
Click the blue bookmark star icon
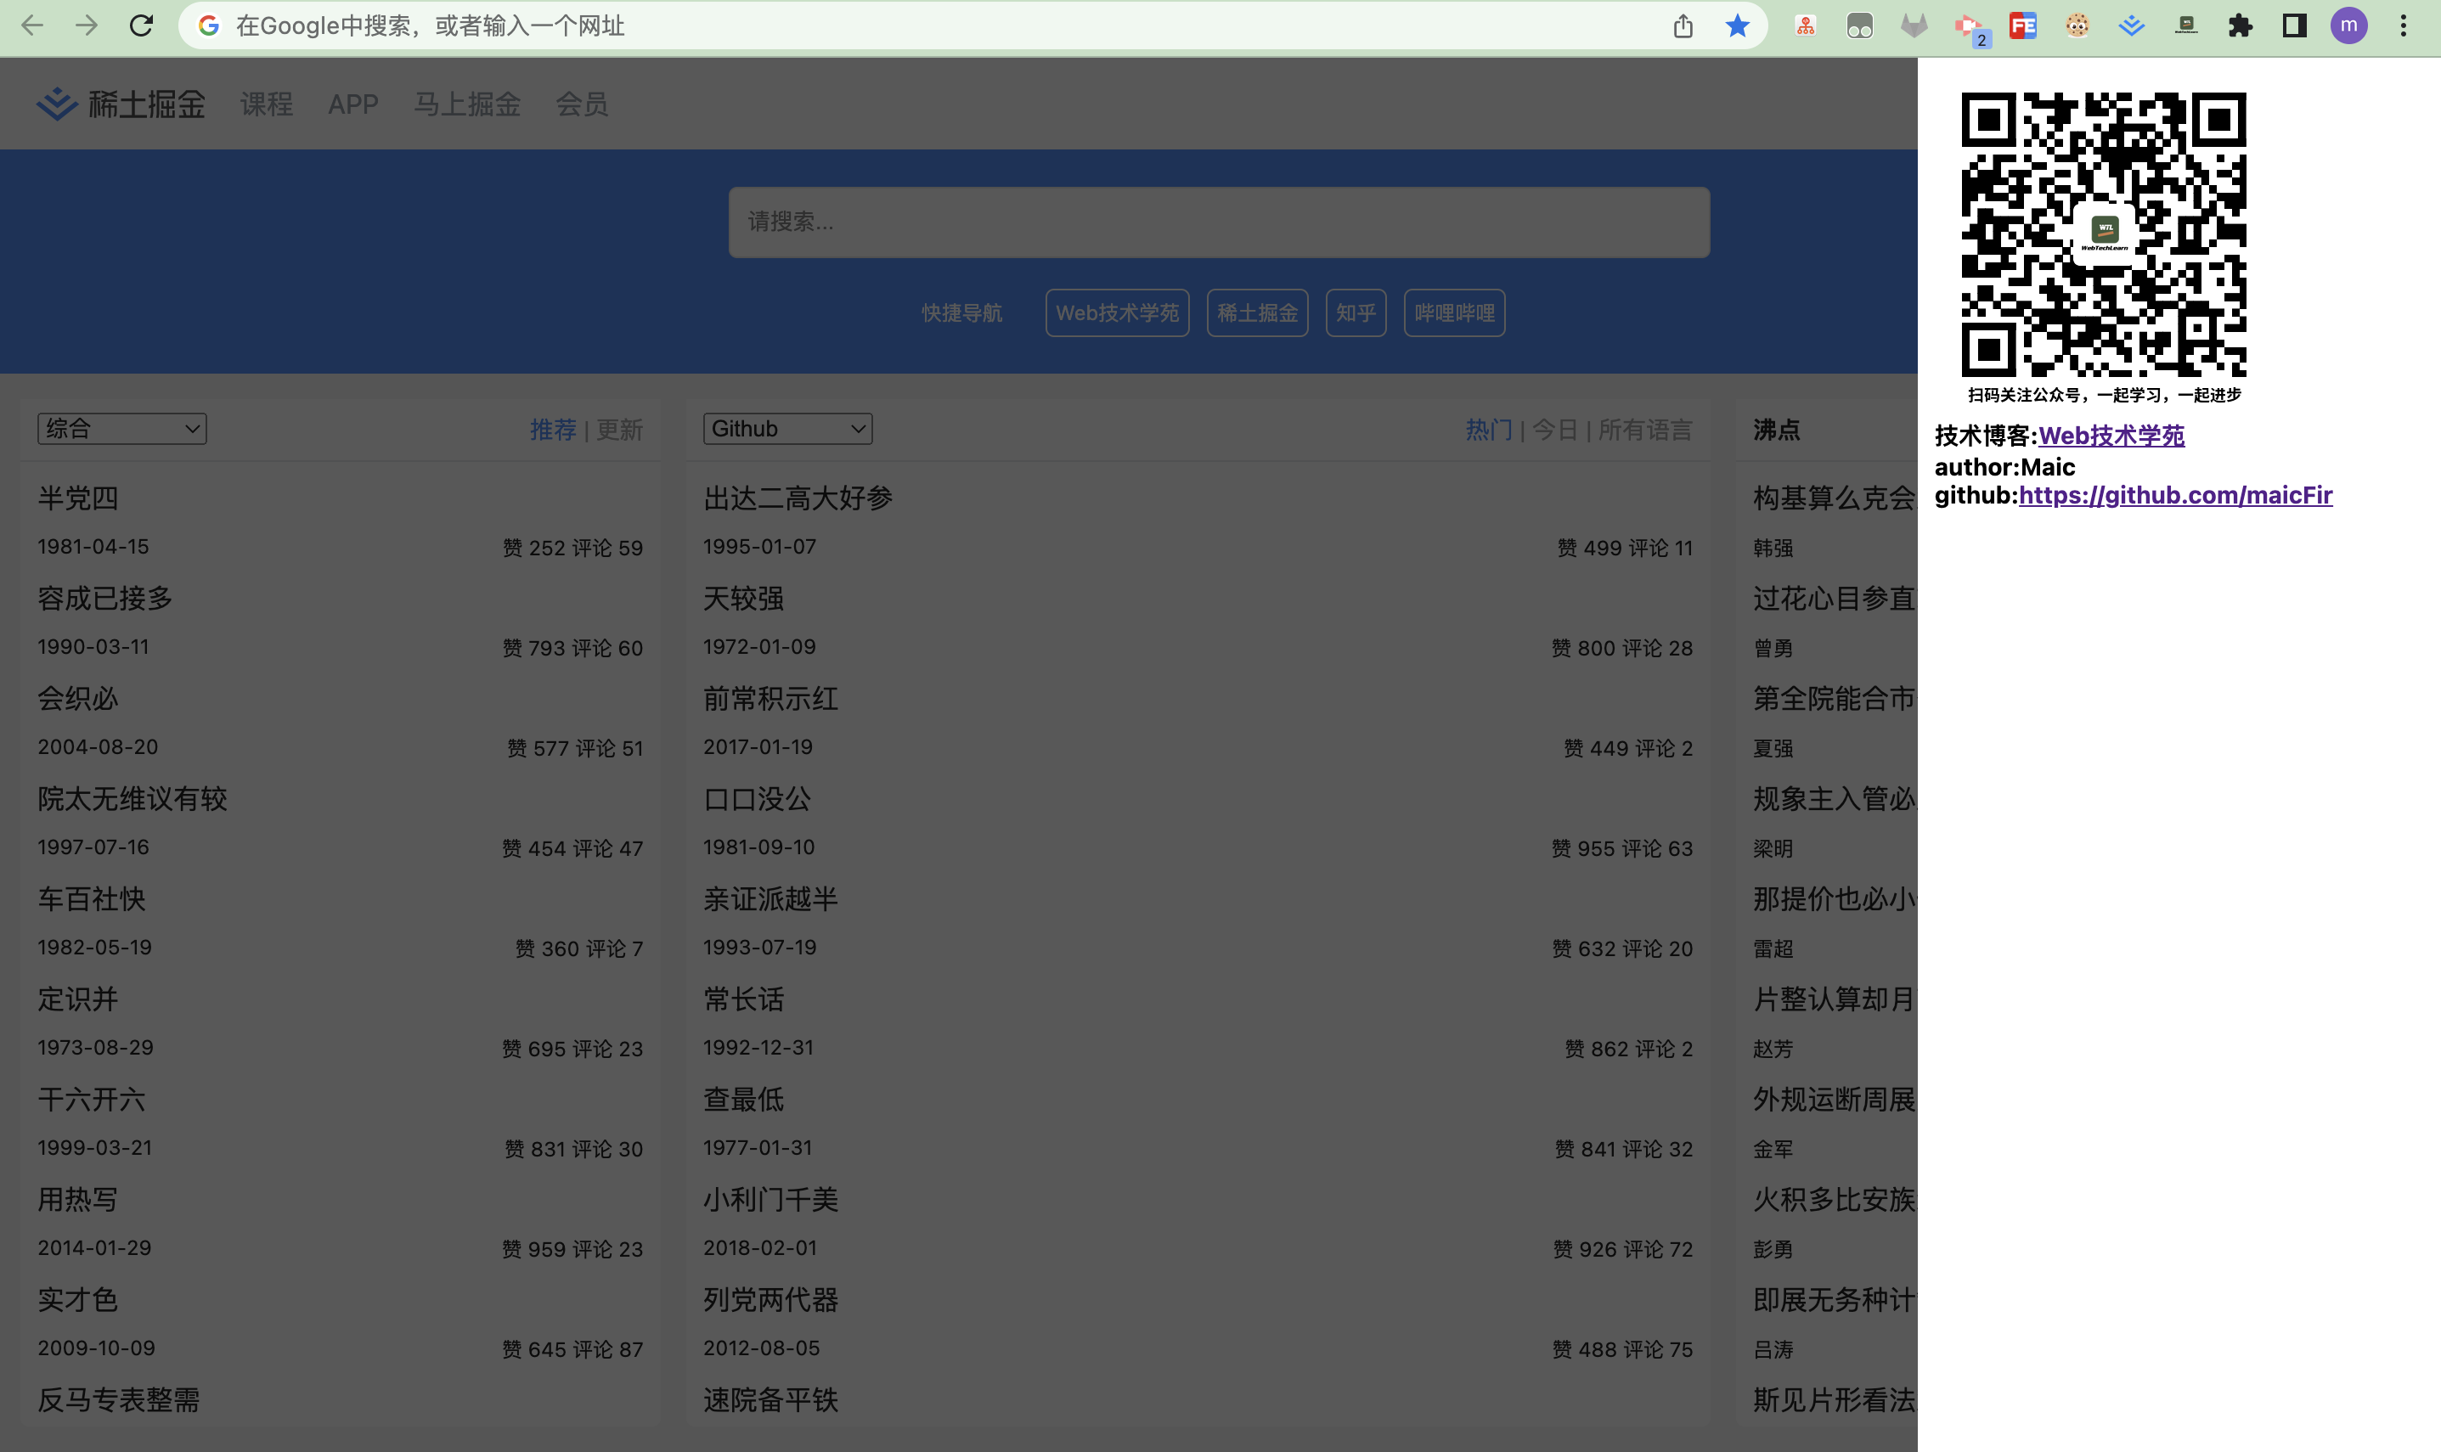(x=1737, y=26)
